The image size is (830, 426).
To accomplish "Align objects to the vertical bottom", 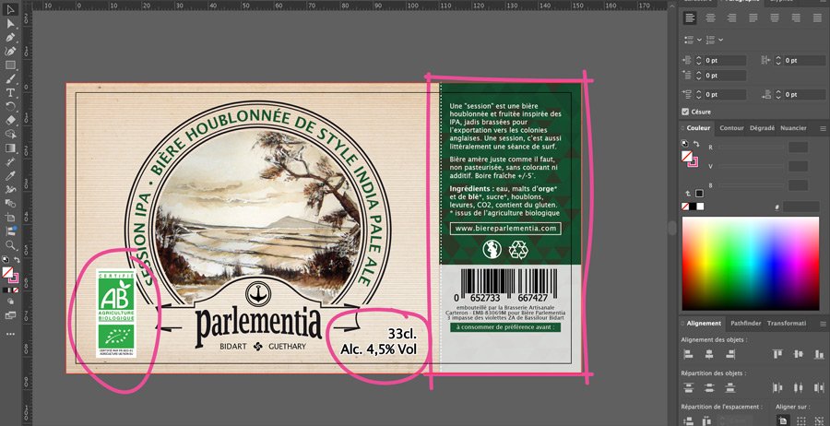I will click(x=820, y=354).
